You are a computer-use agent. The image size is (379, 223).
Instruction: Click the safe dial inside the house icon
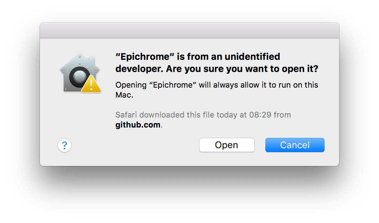point(79,77)
